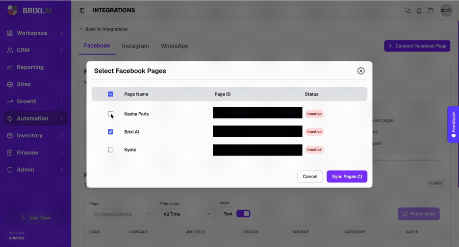Click the Automation lightning icon

tap(10, 118)
